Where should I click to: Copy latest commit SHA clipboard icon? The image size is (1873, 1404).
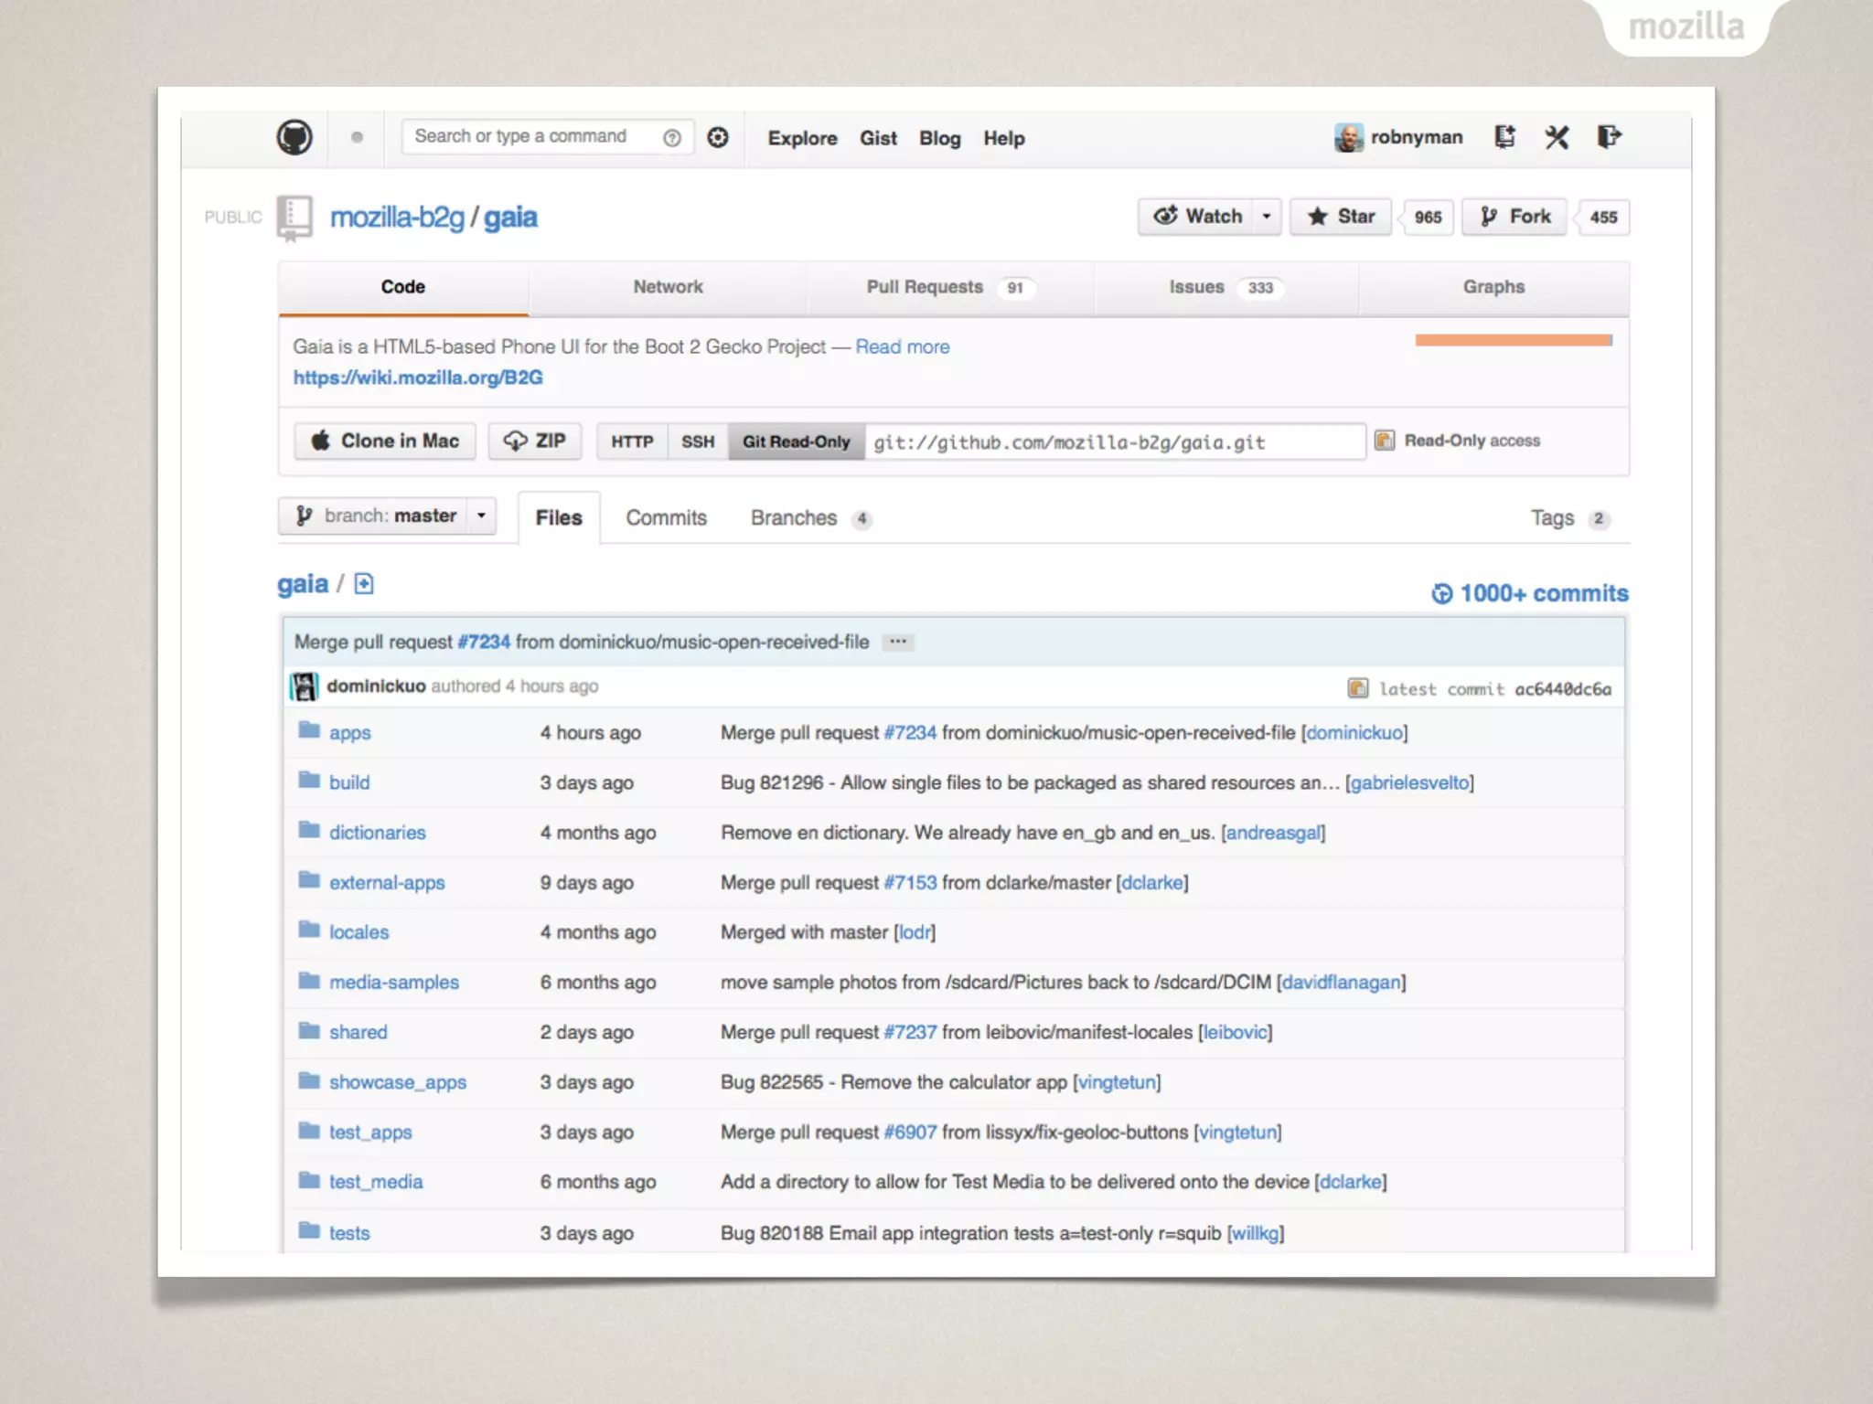point(1357,688)
